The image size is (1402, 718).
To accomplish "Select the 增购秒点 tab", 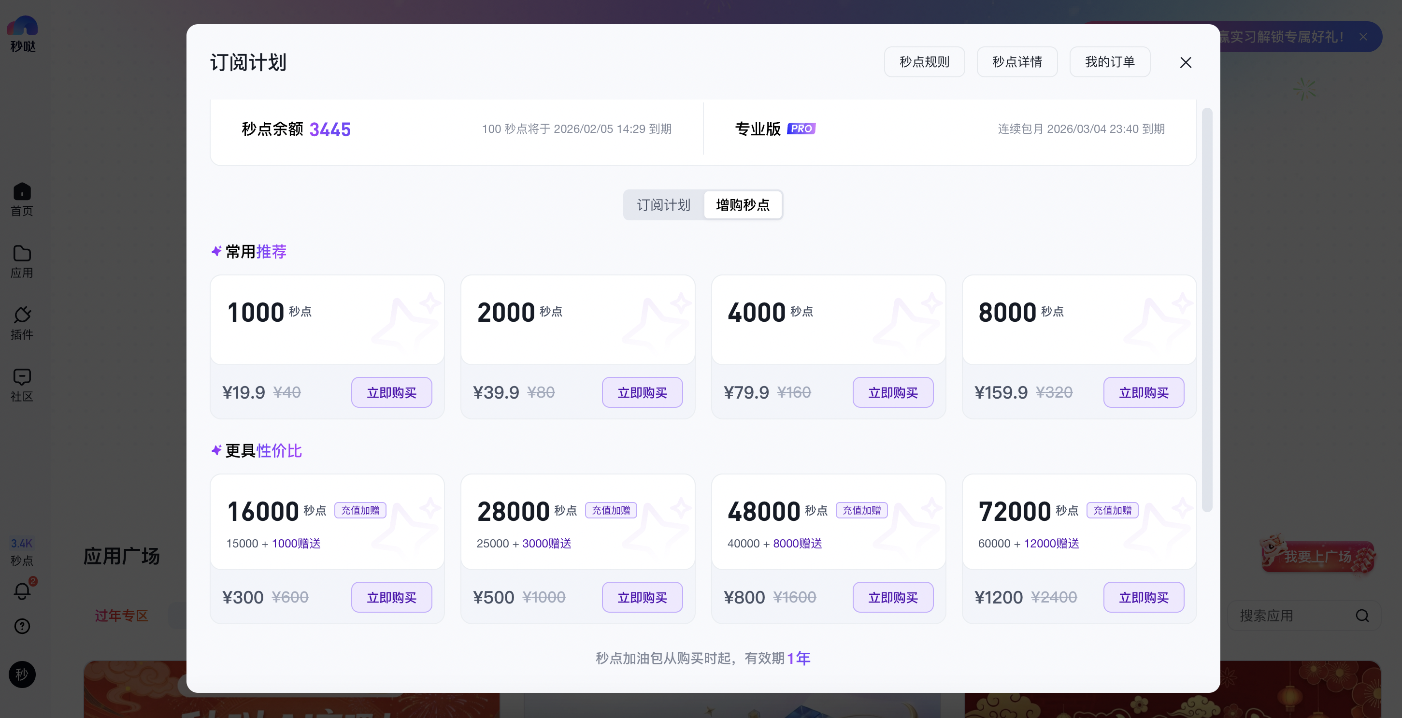I will click(x=743, y=205).
